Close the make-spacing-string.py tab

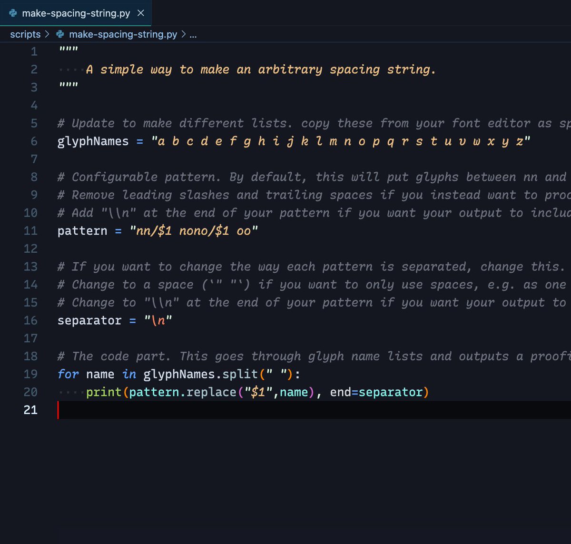[141, 13]
